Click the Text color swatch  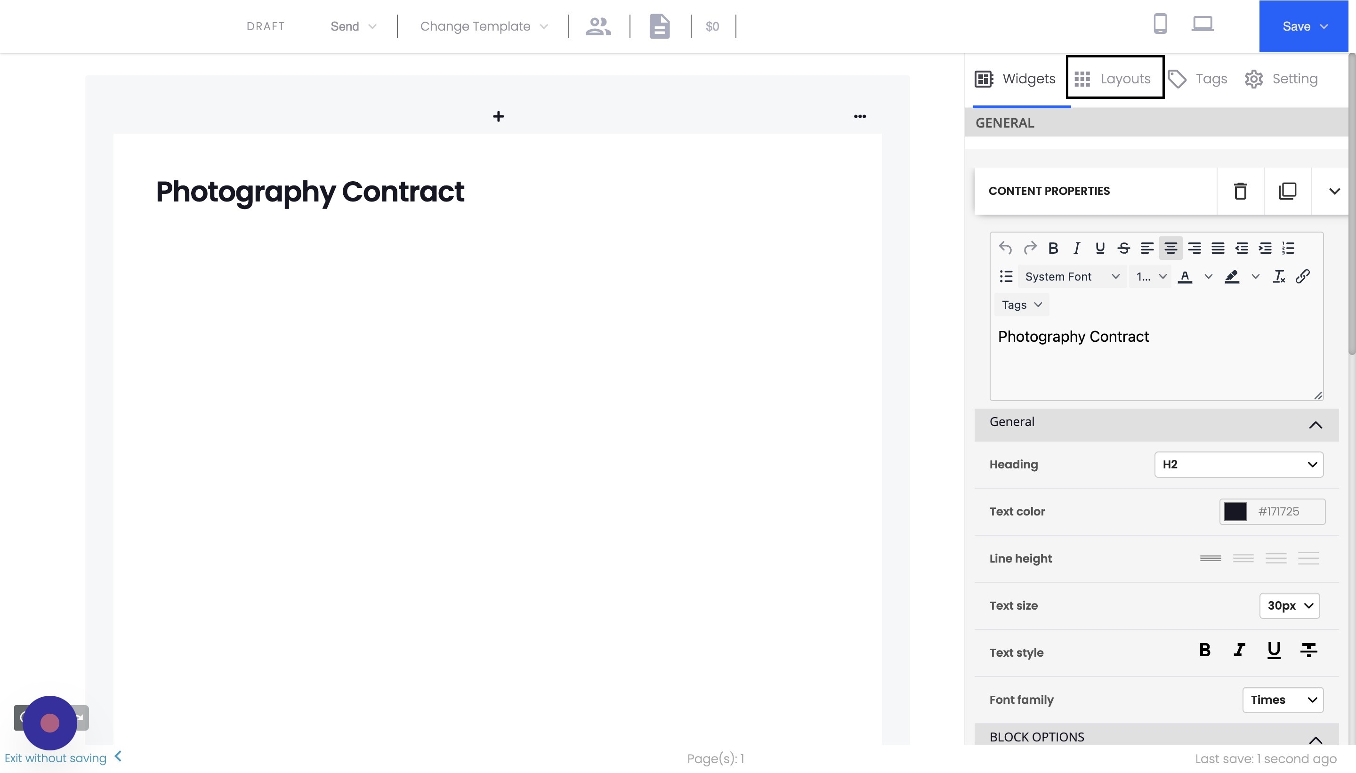(1235, 512)
